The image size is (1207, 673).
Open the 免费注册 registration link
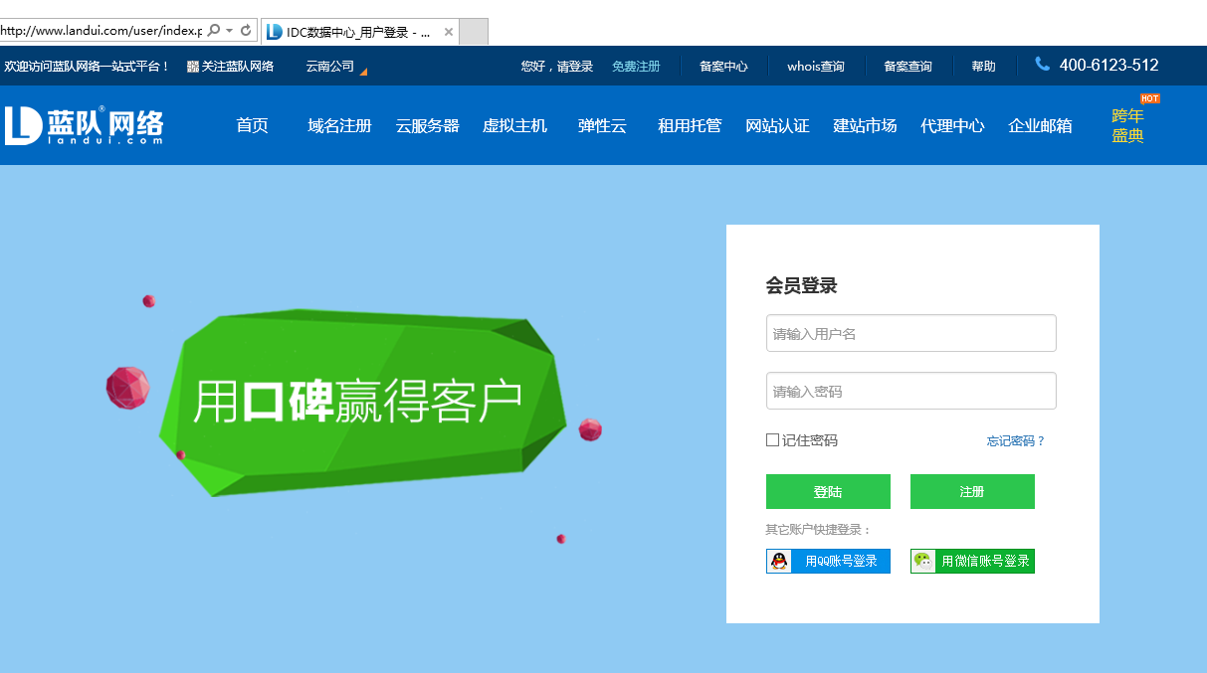637,65
